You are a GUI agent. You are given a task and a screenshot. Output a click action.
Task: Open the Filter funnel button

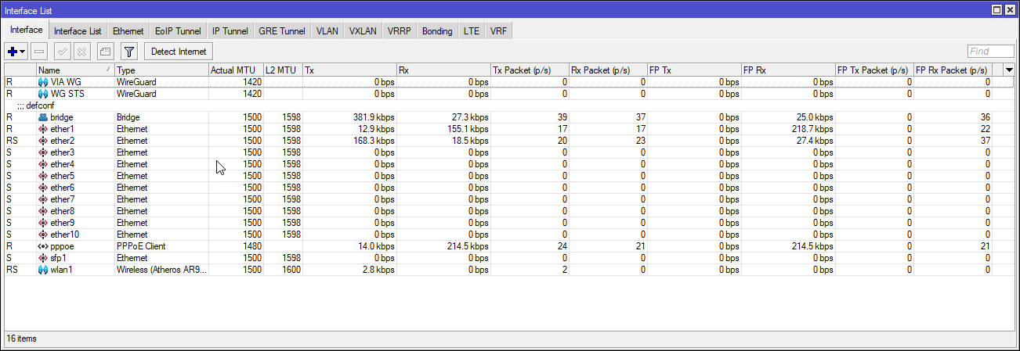(129, 52)
